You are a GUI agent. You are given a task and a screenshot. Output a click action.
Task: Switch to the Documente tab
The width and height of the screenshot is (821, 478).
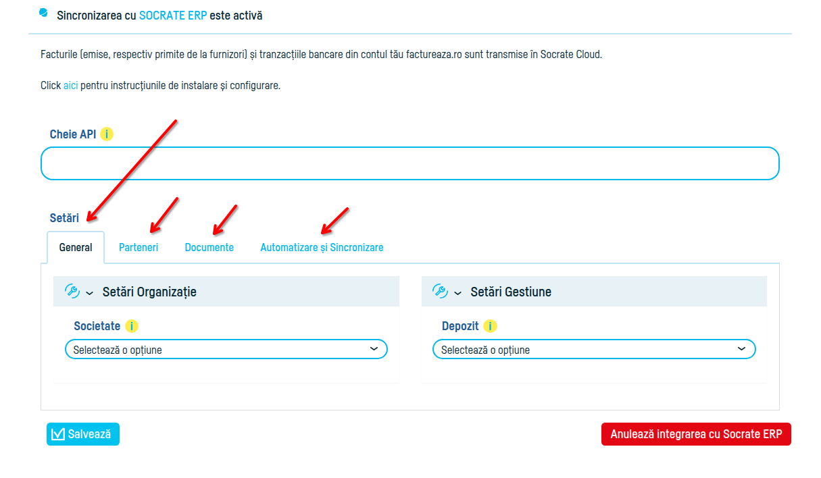tap(209, 247)
